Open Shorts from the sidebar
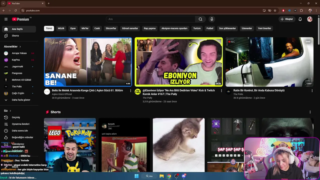 [19, 36]
